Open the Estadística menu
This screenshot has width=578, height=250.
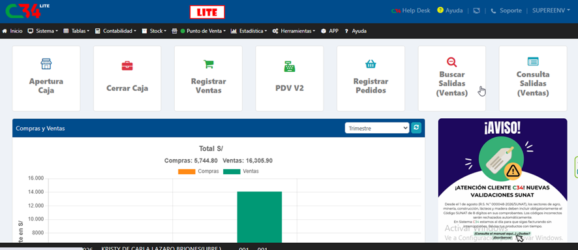(x=249, y=31)
